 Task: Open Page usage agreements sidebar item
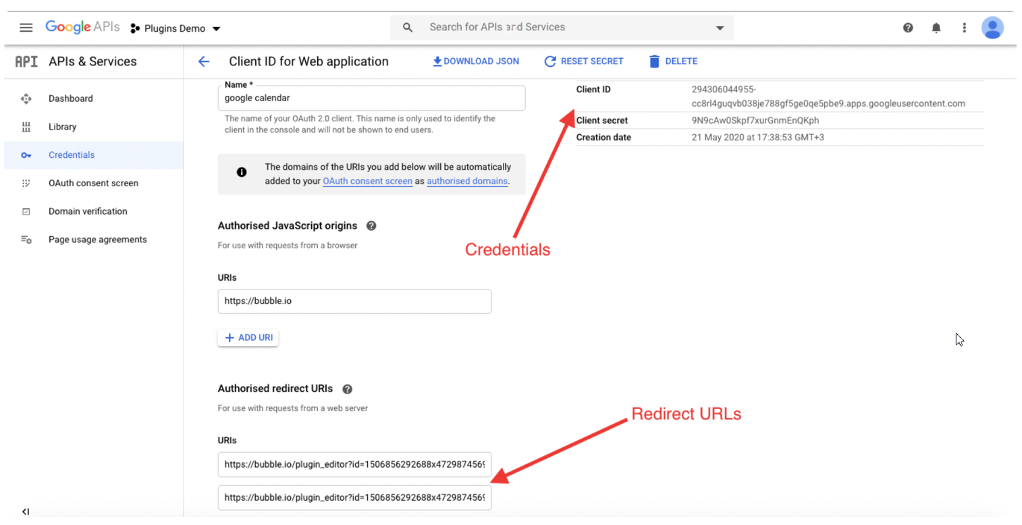(93, 240)
